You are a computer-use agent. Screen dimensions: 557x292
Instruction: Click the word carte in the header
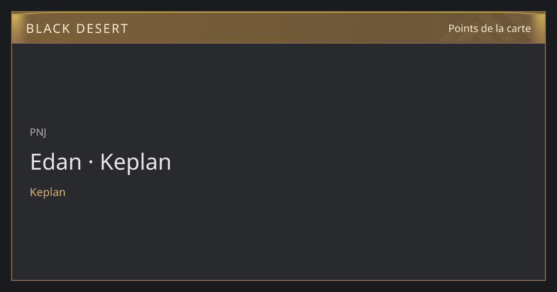(x=518, y=28)
